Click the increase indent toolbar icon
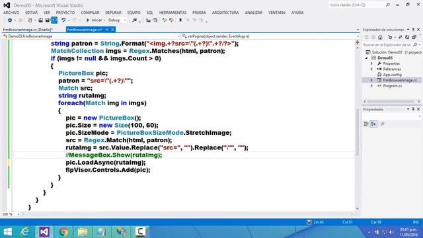The image size is (423, 238). tap(155, 20)
